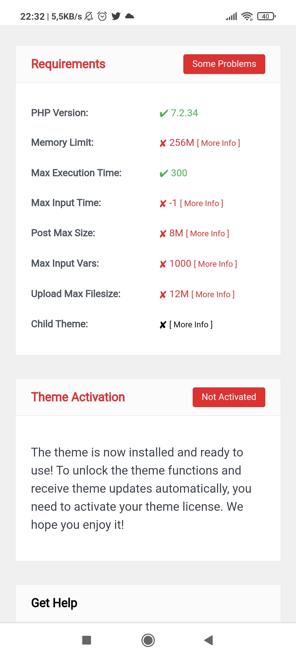The width and height of the screenshot is (296, 658).
Task: Tap the cloud notification icon
Action: (130, 16)
